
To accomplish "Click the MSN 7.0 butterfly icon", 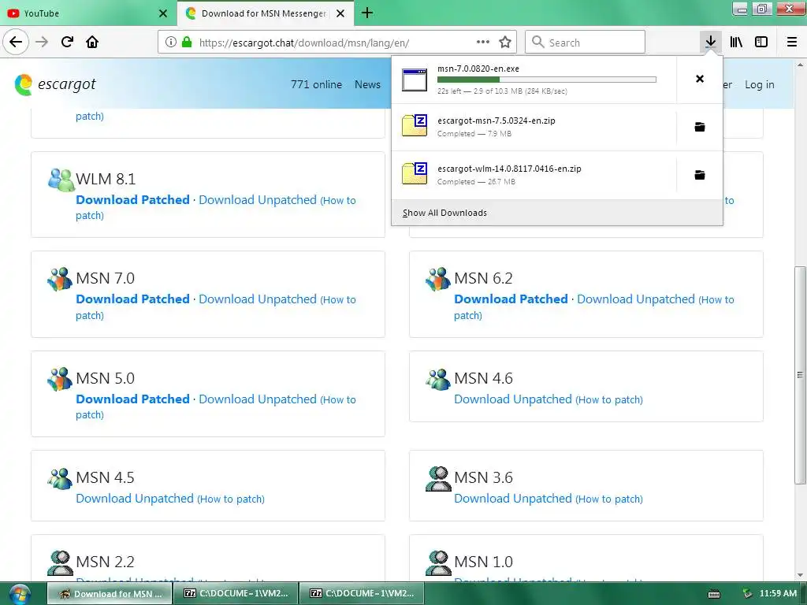I will tap(60, 279).
